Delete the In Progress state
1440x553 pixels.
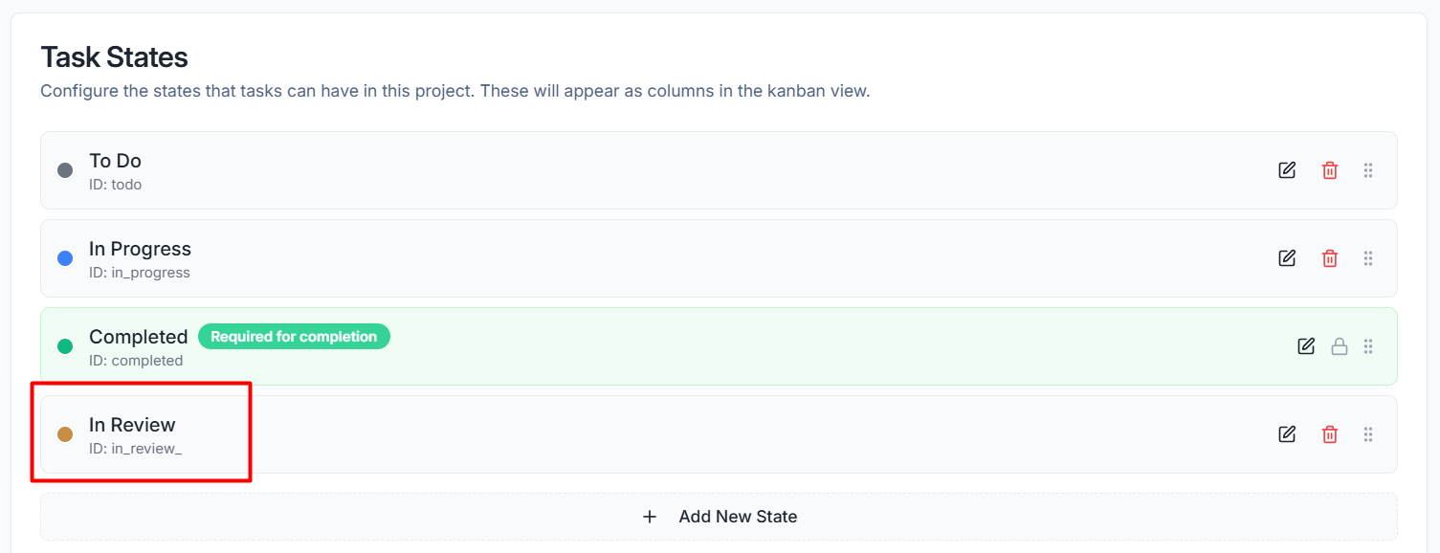(x=1329, y=258)
